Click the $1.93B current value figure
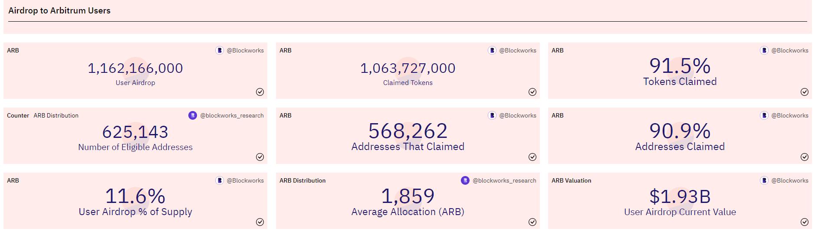 point(680,197)
